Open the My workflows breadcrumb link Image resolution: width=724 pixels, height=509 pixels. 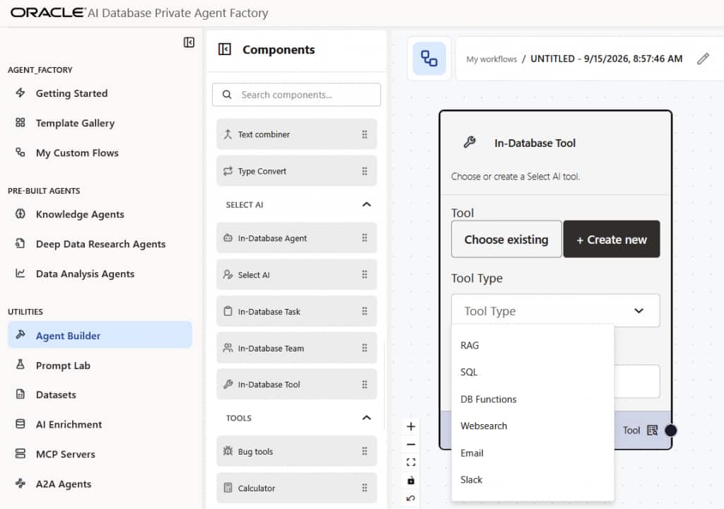coord(491,59)
